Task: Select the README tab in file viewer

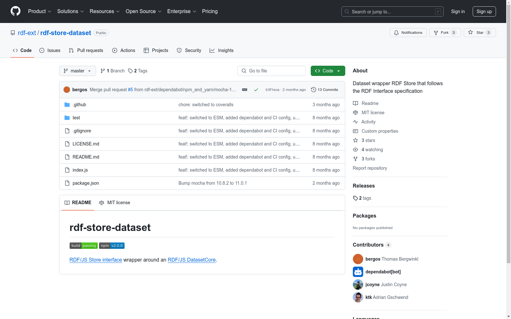Action: click(x=78, y=203)
